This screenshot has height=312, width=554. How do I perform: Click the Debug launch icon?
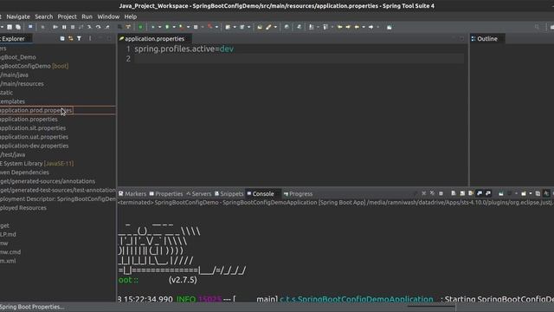click(x=153, y=27)
